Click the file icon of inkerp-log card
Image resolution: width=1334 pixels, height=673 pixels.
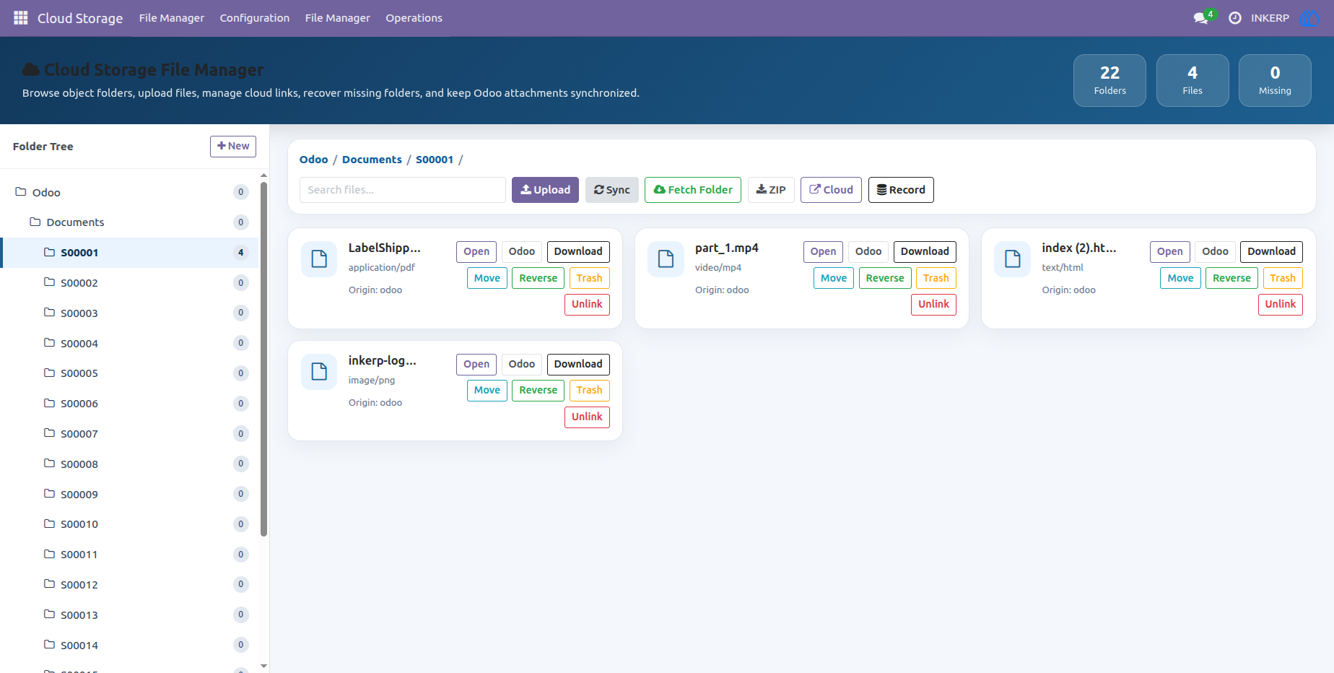[x=319, y=372]
